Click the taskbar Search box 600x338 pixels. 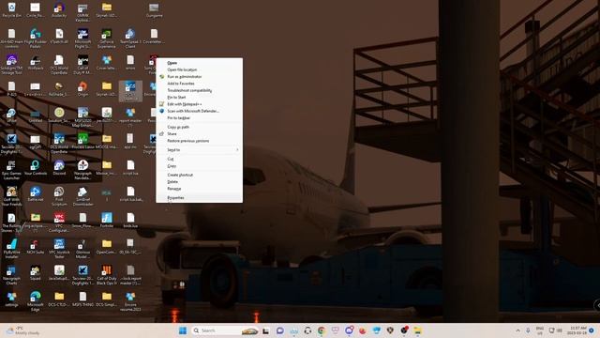coord(225,330)
